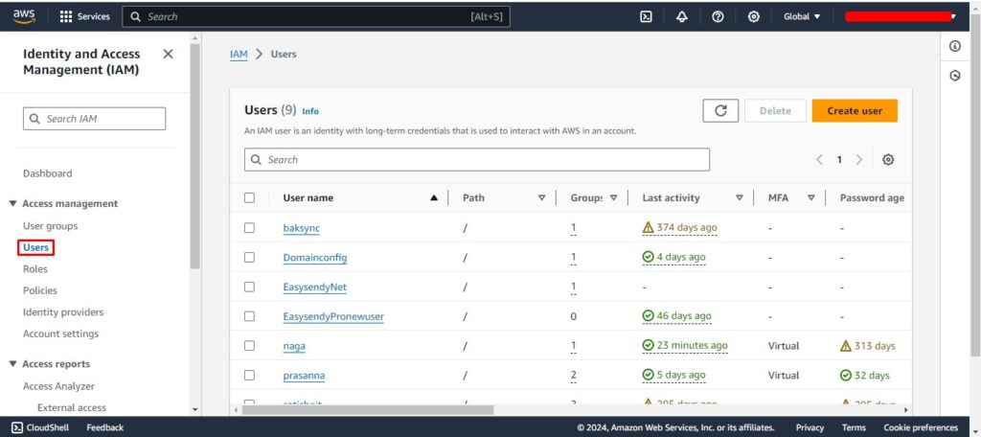Viewport: 981px width, 437px height.
Task: Click CloudShell icon in footer
Action: tap(17, 427)
